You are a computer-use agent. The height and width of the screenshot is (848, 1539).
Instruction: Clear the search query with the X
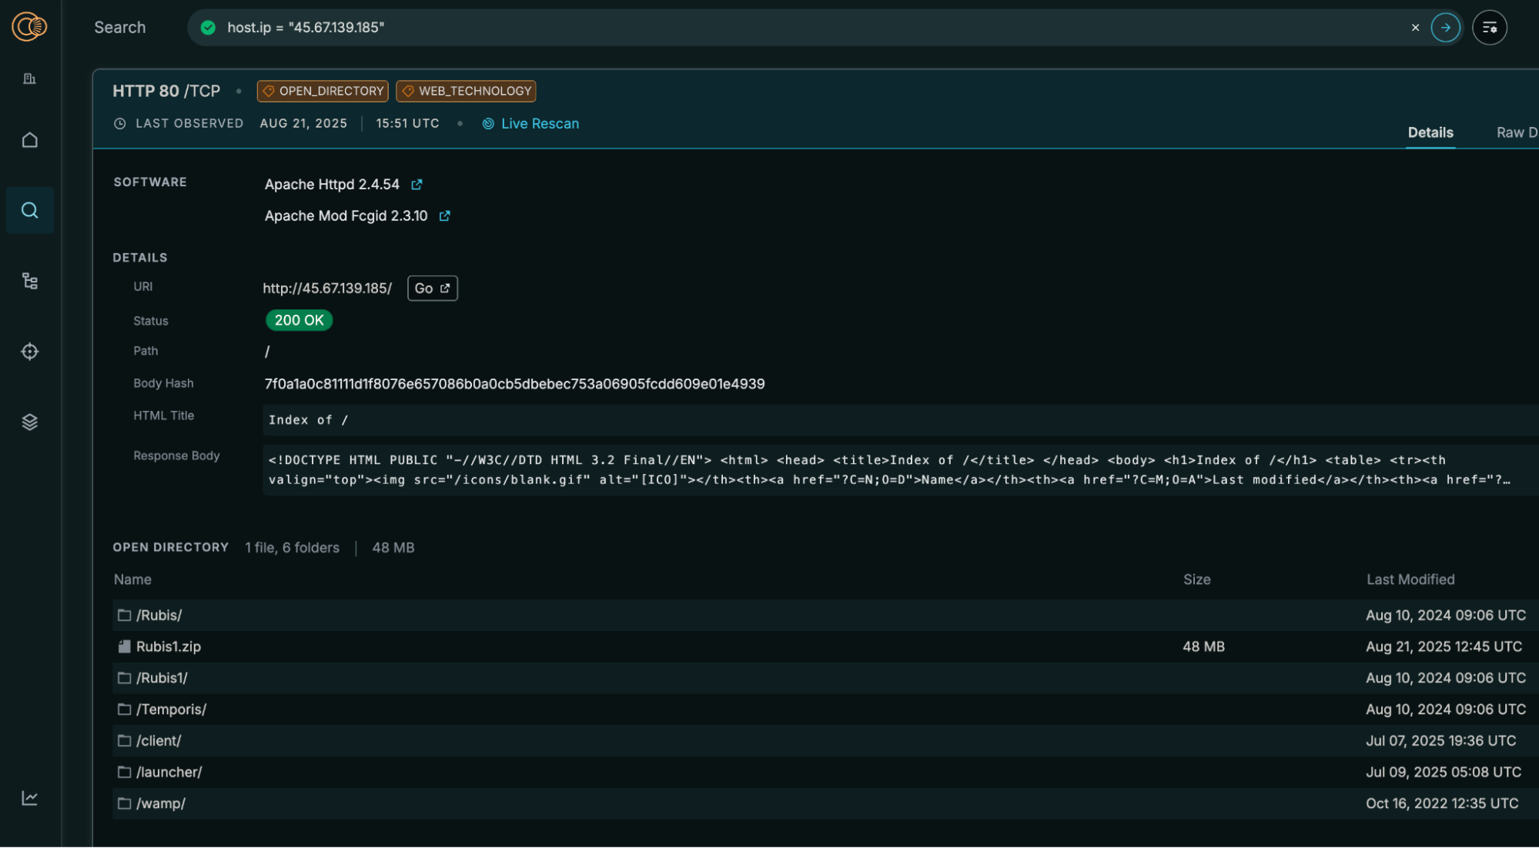point(1415,27)
